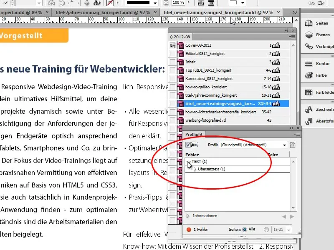Set style source box beside TopTutDL_08-12_korrigiert
Screen dimensions: 334x250
pos(172,70)
